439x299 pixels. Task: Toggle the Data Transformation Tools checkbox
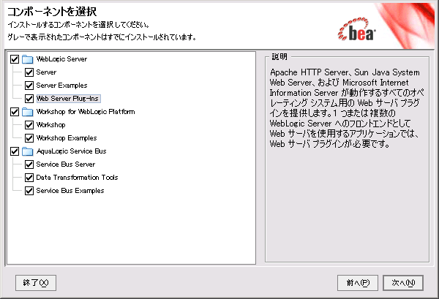click(x=29, y=178)
